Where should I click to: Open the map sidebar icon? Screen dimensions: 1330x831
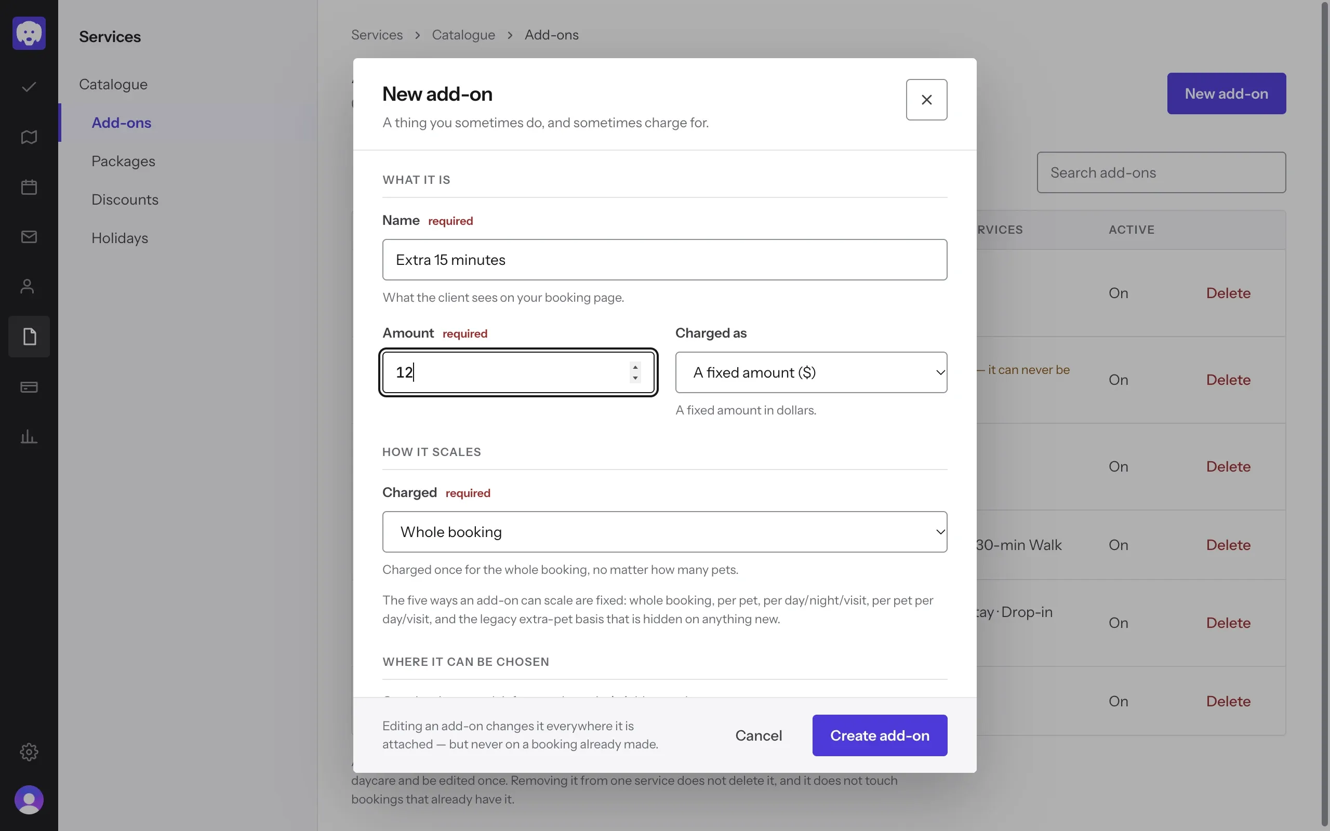[29, 137]
